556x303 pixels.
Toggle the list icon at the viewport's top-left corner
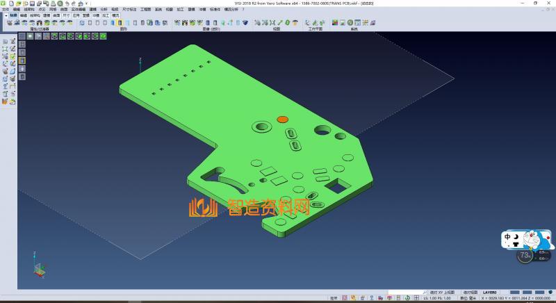click(22, 36)
